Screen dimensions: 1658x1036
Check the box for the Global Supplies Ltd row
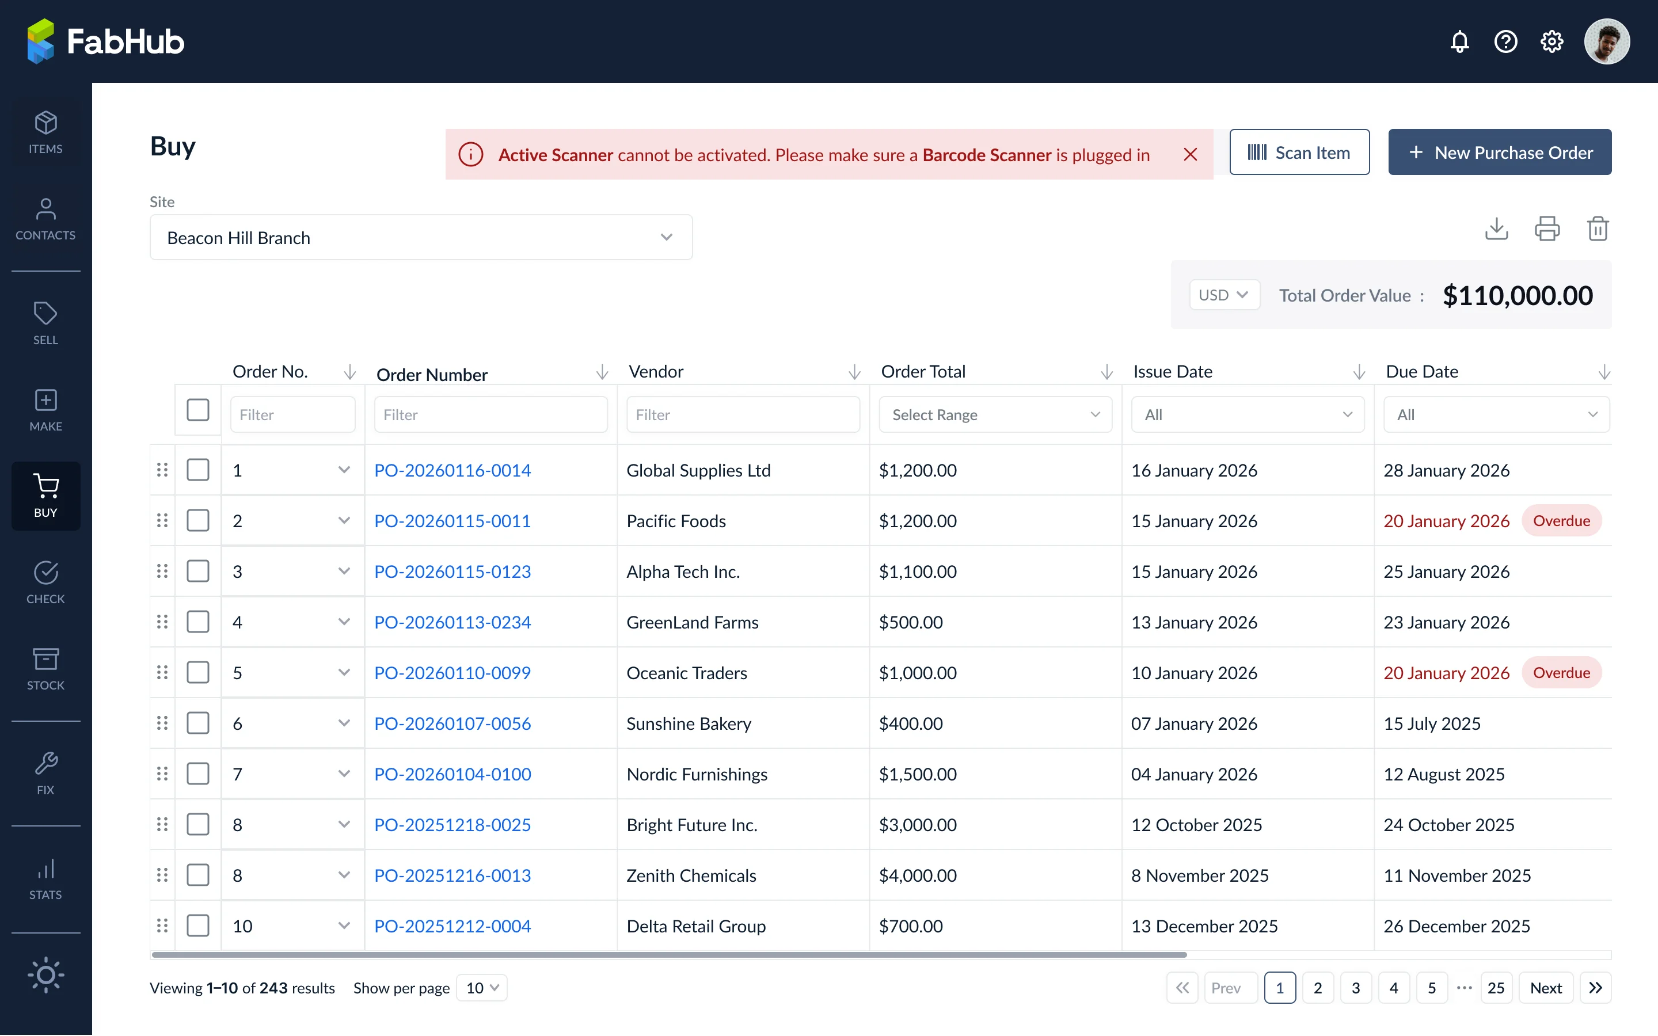click(198, 470)
